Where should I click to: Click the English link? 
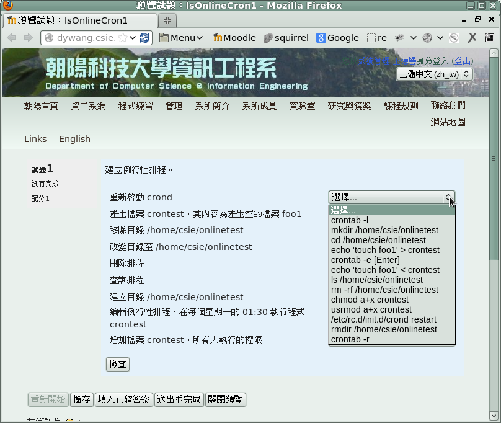[x=74, y=139]
